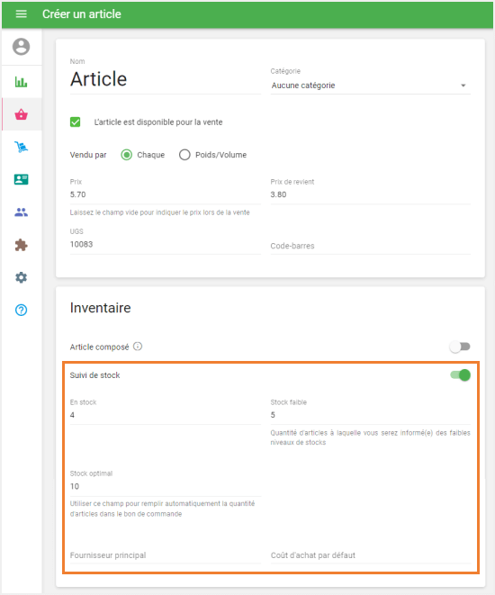Open inventory management cart icon
This screenshot has width=495, height=595.
tap(22, 147)
